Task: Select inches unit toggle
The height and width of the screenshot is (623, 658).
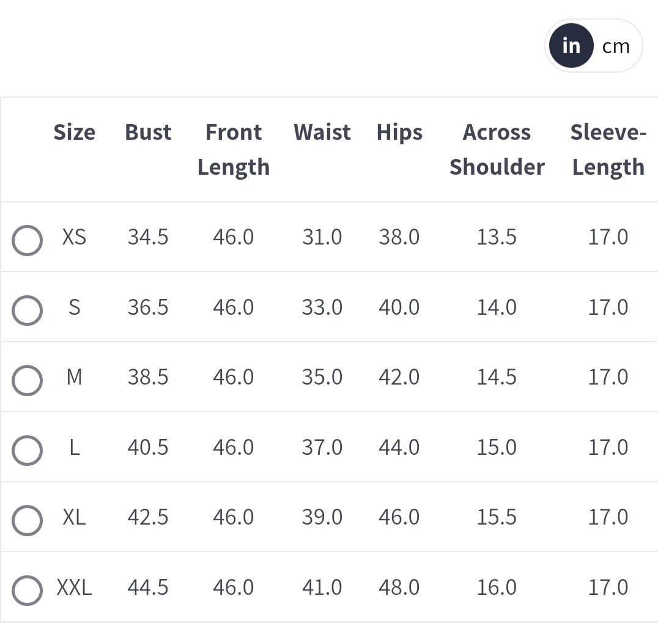Action: 571,46
